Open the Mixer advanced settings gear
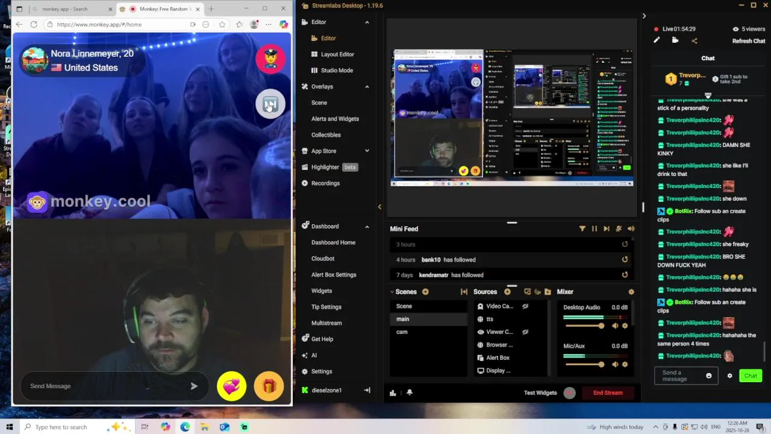Image resolution: width=771 pixels, height=434 pixels. coord(631,292)
